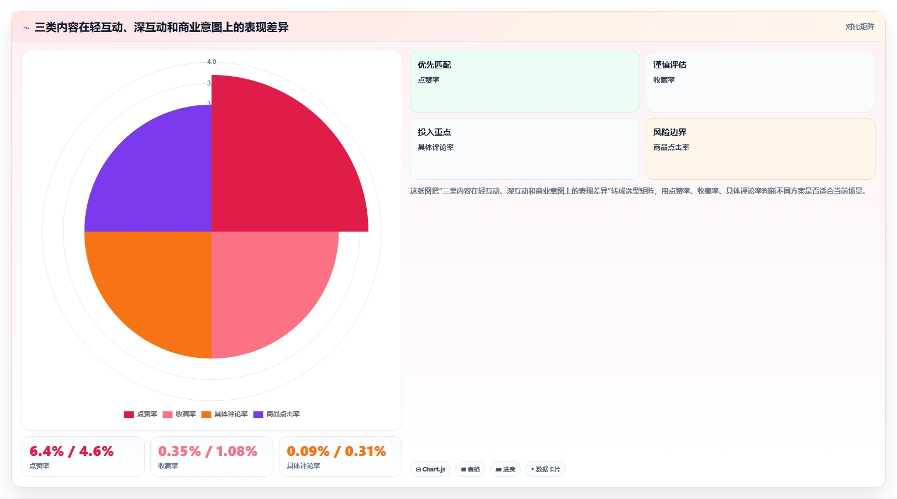Toggle the 收藏率 legend swatch
Viewport: 897px width, 499px height.
click(x=167, y=414)
